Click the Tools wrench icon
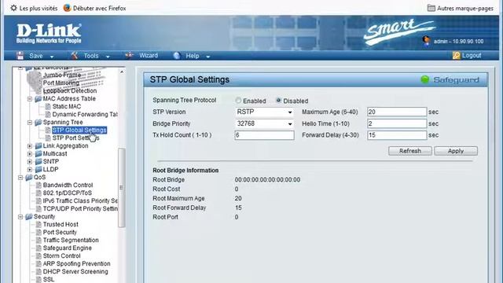503x283 pixels. (75, 56)
